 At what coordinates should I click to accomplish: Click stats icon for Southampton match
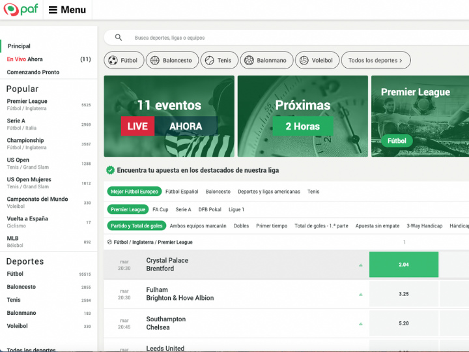(361, 324)
